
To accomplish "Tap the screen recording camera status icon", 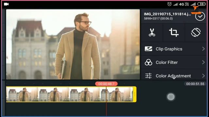I will click(6, 4).
